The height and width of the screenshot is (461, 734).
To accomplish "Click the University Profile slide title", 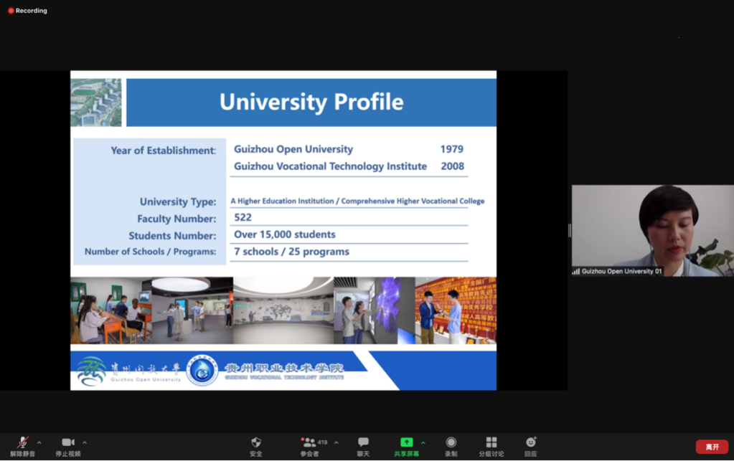I will tap(311, 102).
